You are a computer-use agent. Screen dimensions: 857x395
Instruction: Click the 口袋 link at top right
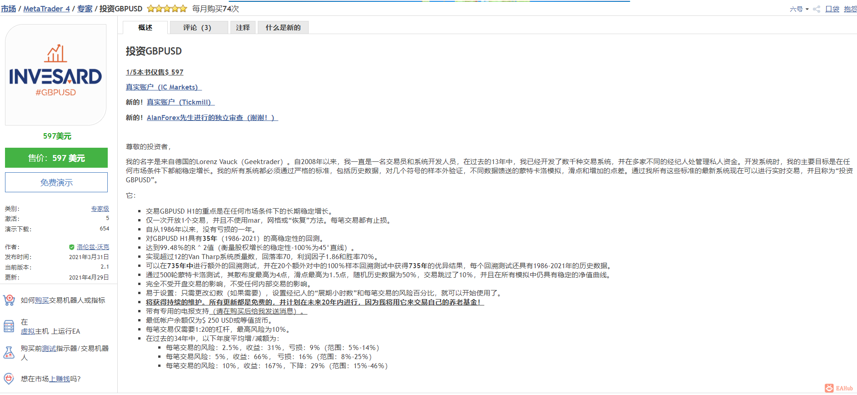[832, 9]
